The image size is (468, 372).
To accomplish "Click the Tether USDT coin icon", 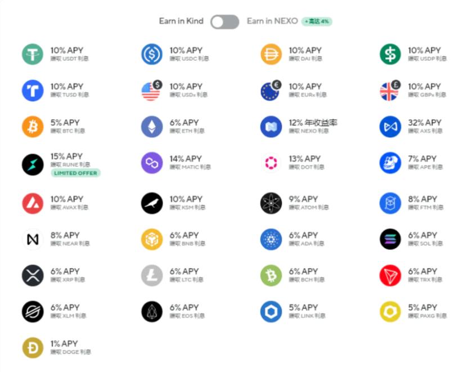I will click(x=33, y=54).
